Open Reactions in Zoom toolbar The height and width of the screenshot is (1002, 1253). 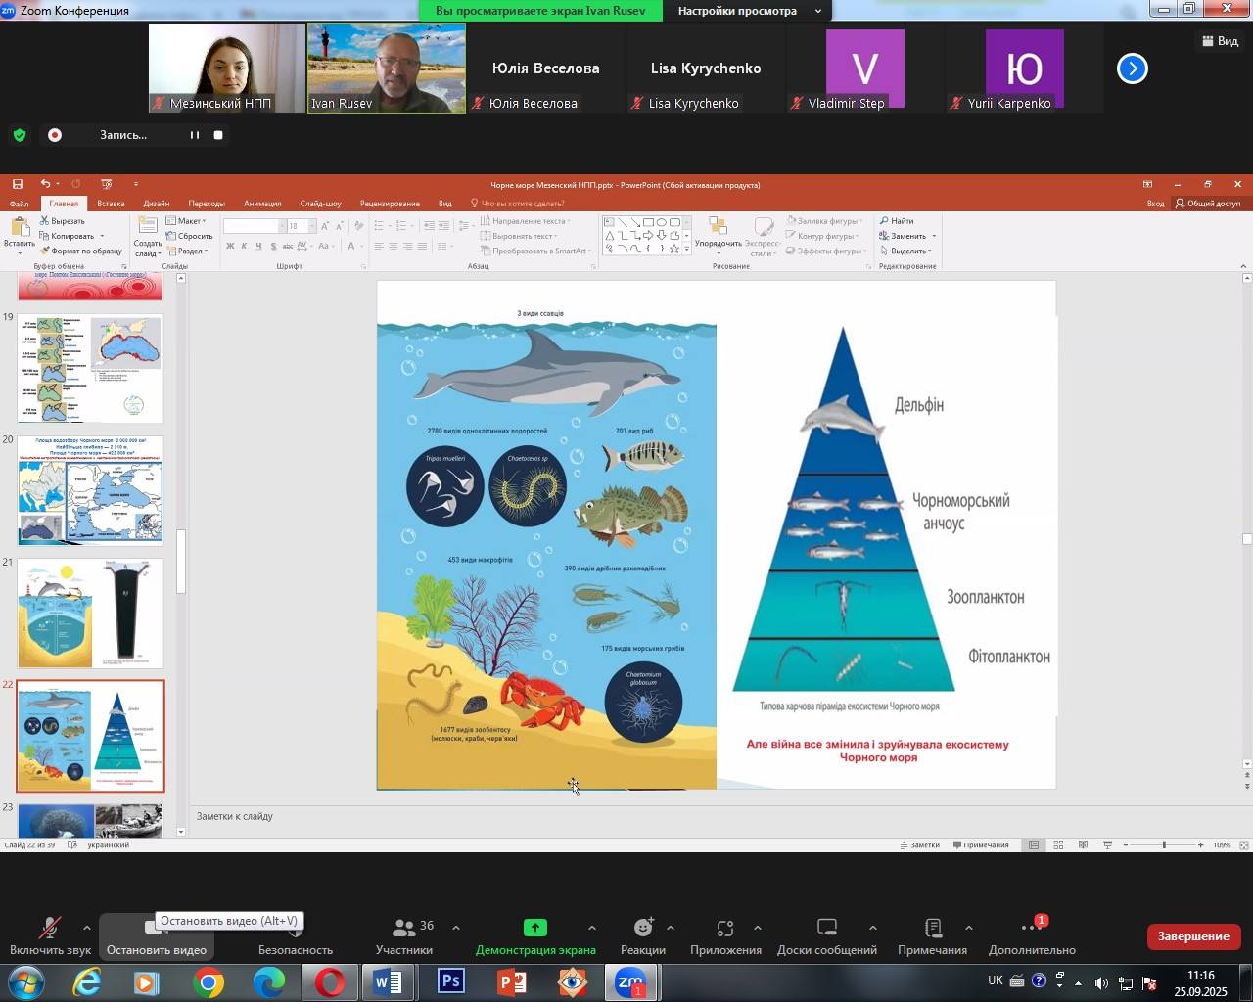[x=642, y=935]
